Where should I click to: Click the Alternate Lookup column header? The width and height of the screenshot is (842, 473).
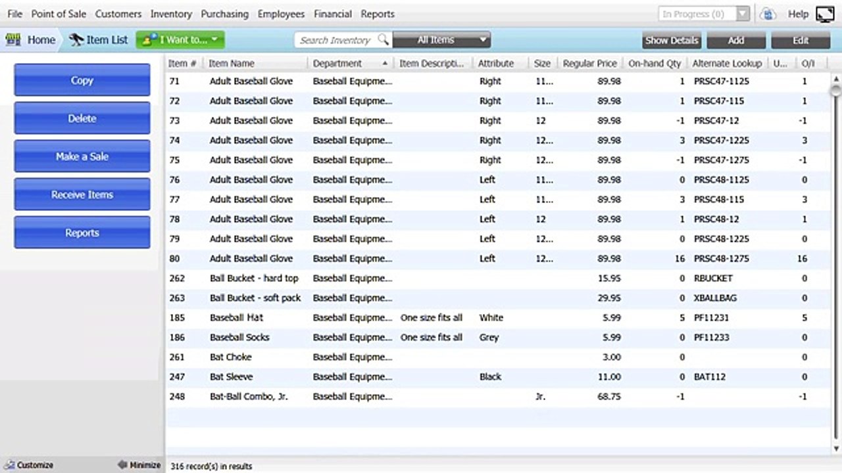point(727,64)
